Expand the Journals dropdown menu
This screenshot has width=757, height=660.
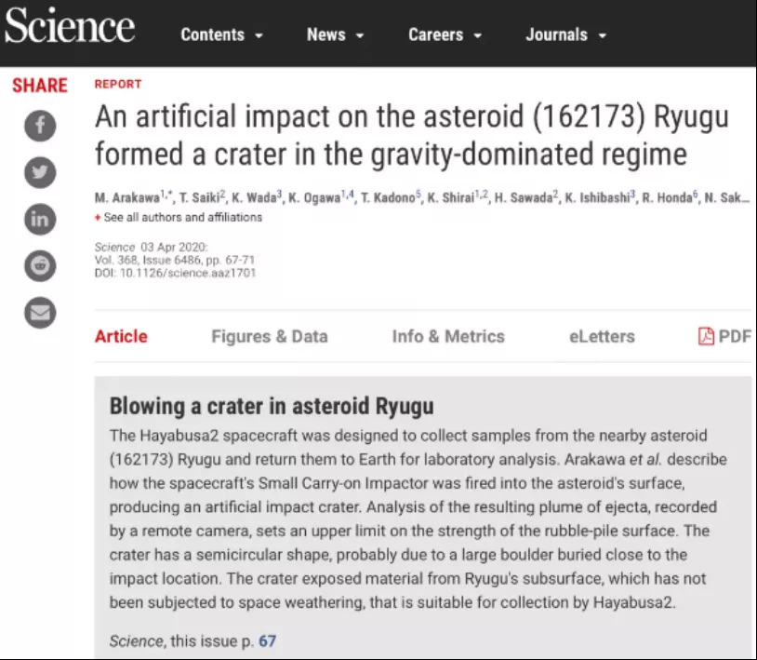tap(565, 35)
